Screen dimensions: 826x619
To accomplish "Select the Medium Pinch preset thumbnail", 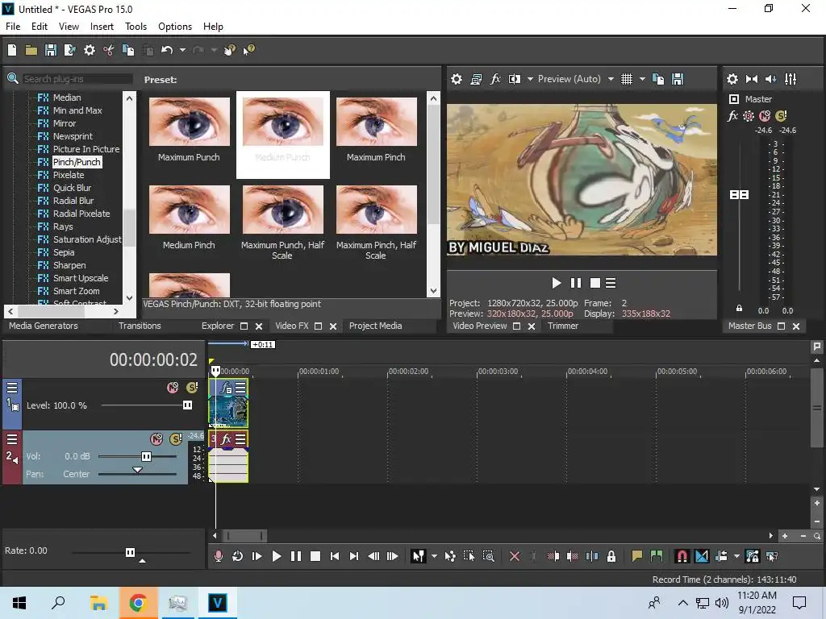I will point(190,210).
